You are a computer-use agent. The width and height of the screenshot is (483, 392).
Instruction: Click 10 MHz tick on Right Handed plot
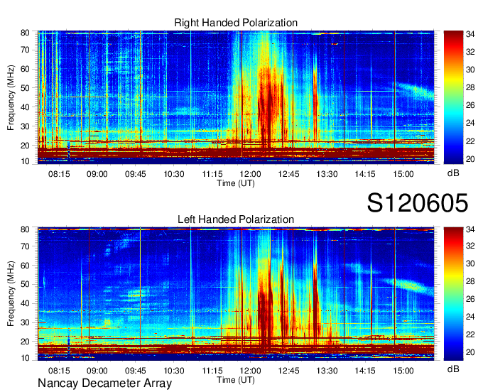pyautogui.click(x=25, y=161)
